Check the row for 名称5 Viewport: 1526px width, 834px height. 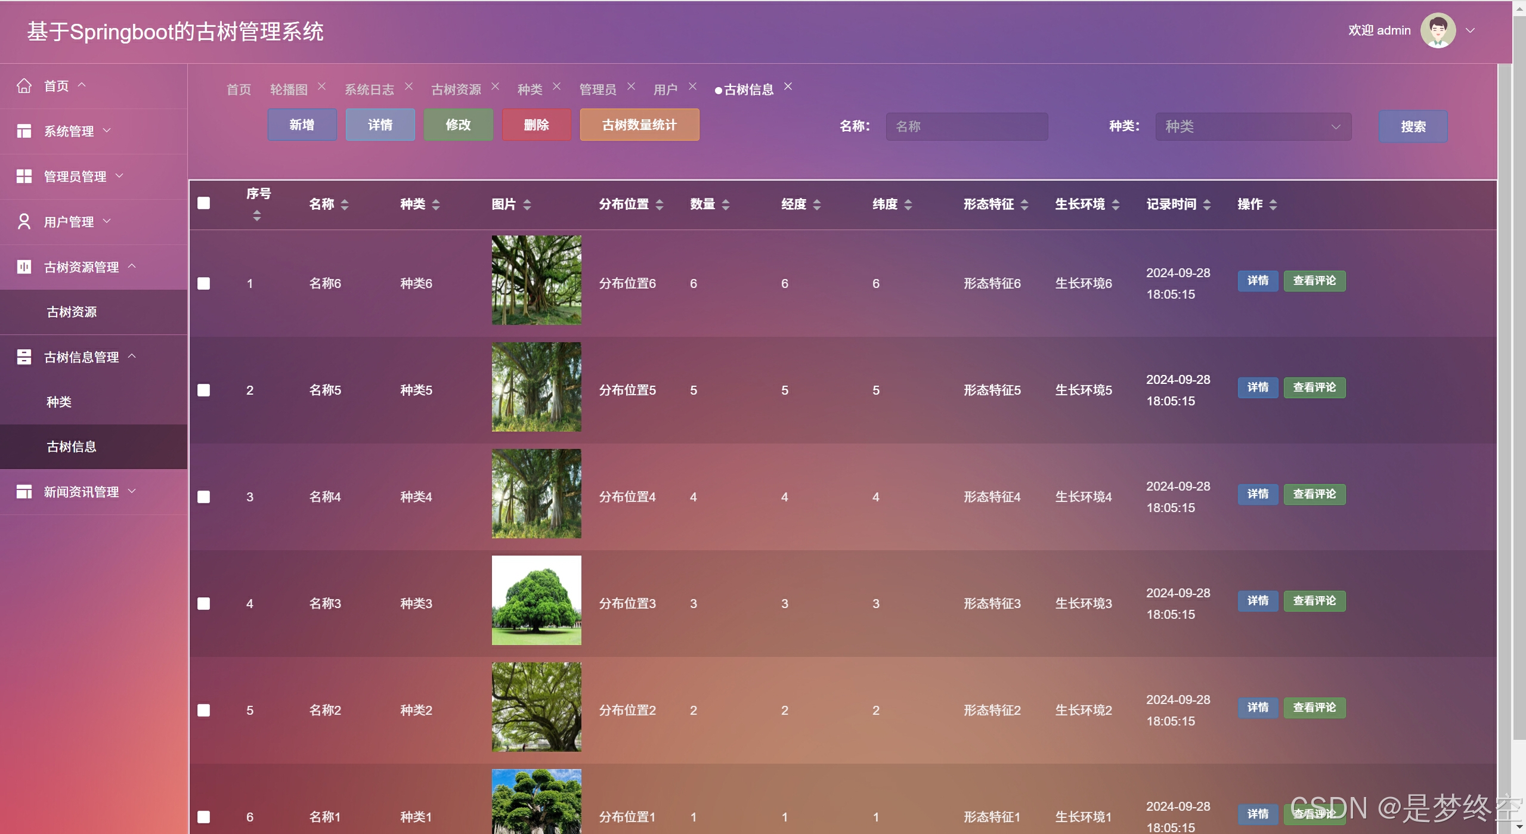(204, 390)
